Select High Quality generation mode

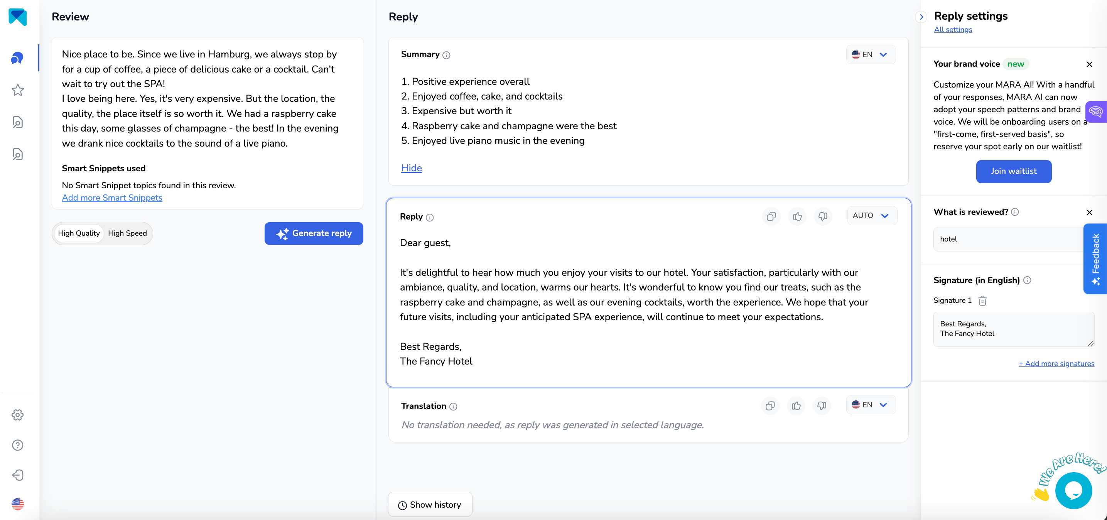(79, 233)
